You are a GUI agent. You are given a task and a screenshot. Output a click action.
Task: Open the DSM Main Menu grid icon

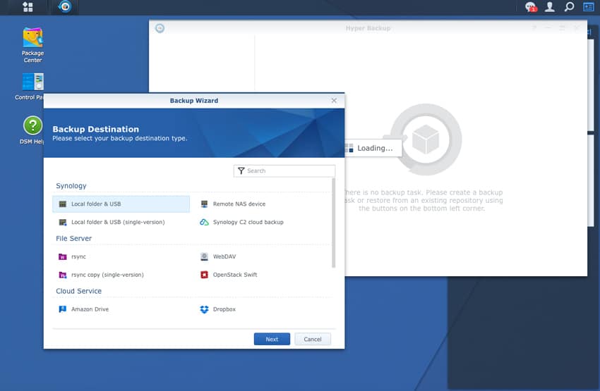[x=28, y=7]
